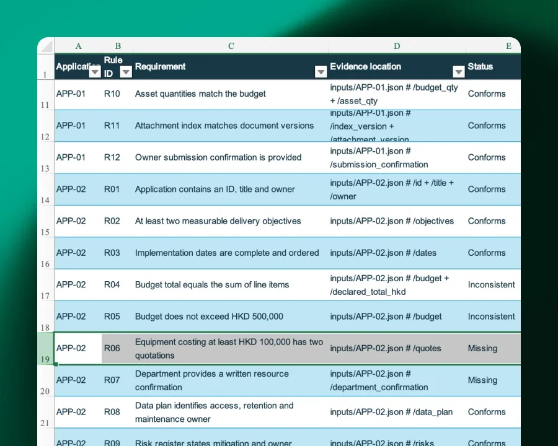Image resolution: width=558 pixels, height=446 pixels.
Task: Select "Owner submission confirmation is provided" cell
Action: [x=231, y=157]
